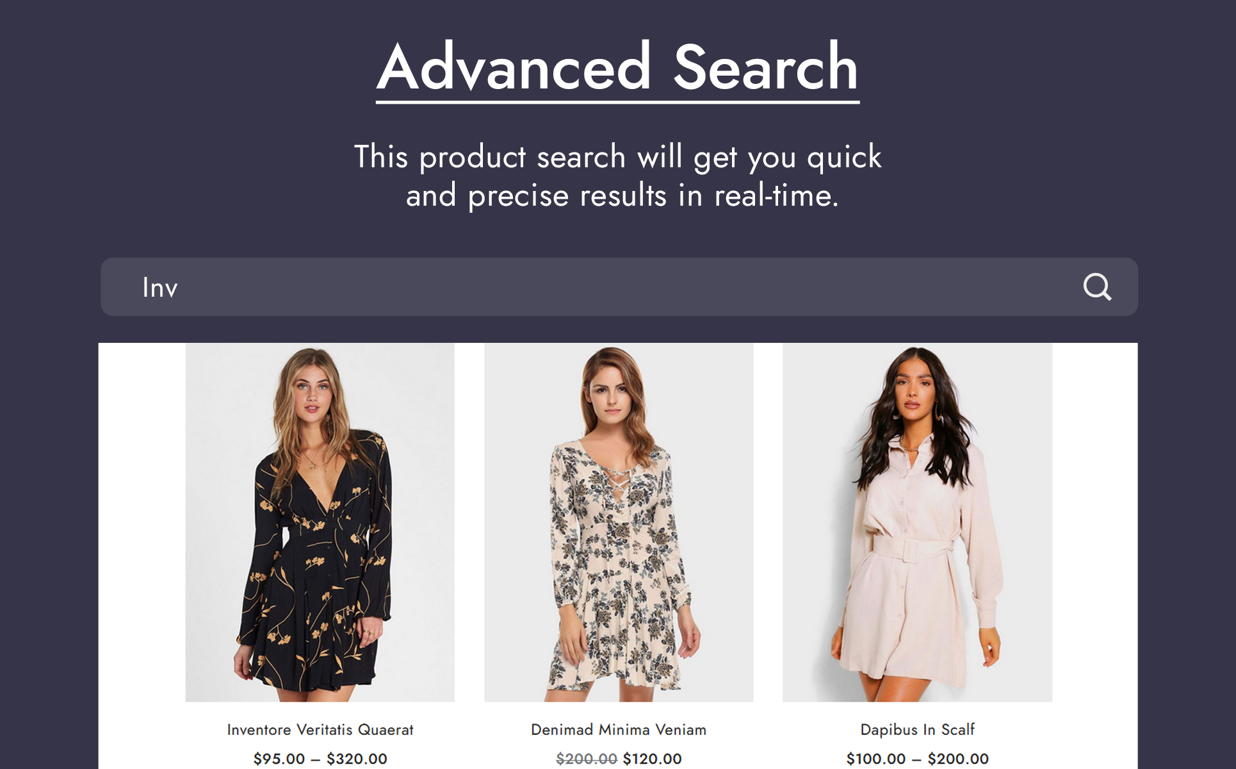Viewport: 1236px width, 769px height.
Task: Open the pink belted shirt dress image
Action: tap(917, 522)
